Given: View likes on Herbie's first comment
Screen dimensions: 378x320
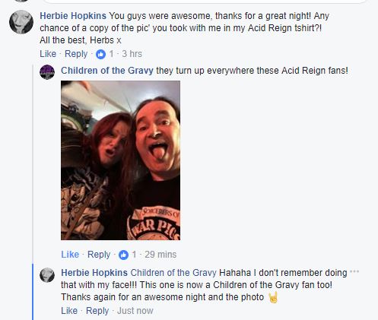Looking at the screenshot, I should tap(104, 54).
